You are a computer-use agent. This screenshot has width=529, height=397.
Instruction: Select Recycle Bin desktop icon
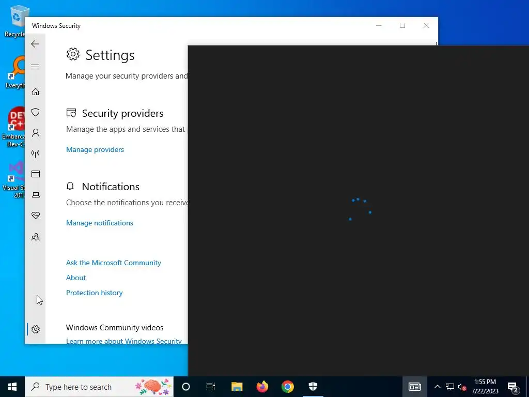coord(15,21)
